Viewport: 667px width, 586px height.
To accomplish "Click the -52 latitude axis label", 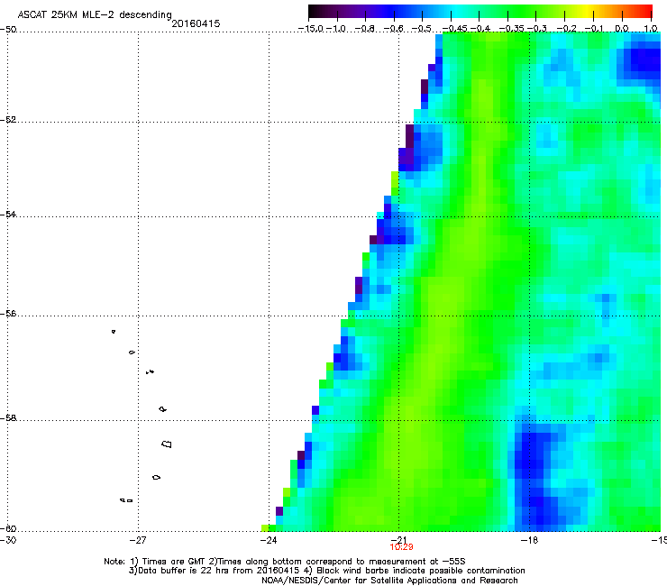I will (x=8, y=120).
